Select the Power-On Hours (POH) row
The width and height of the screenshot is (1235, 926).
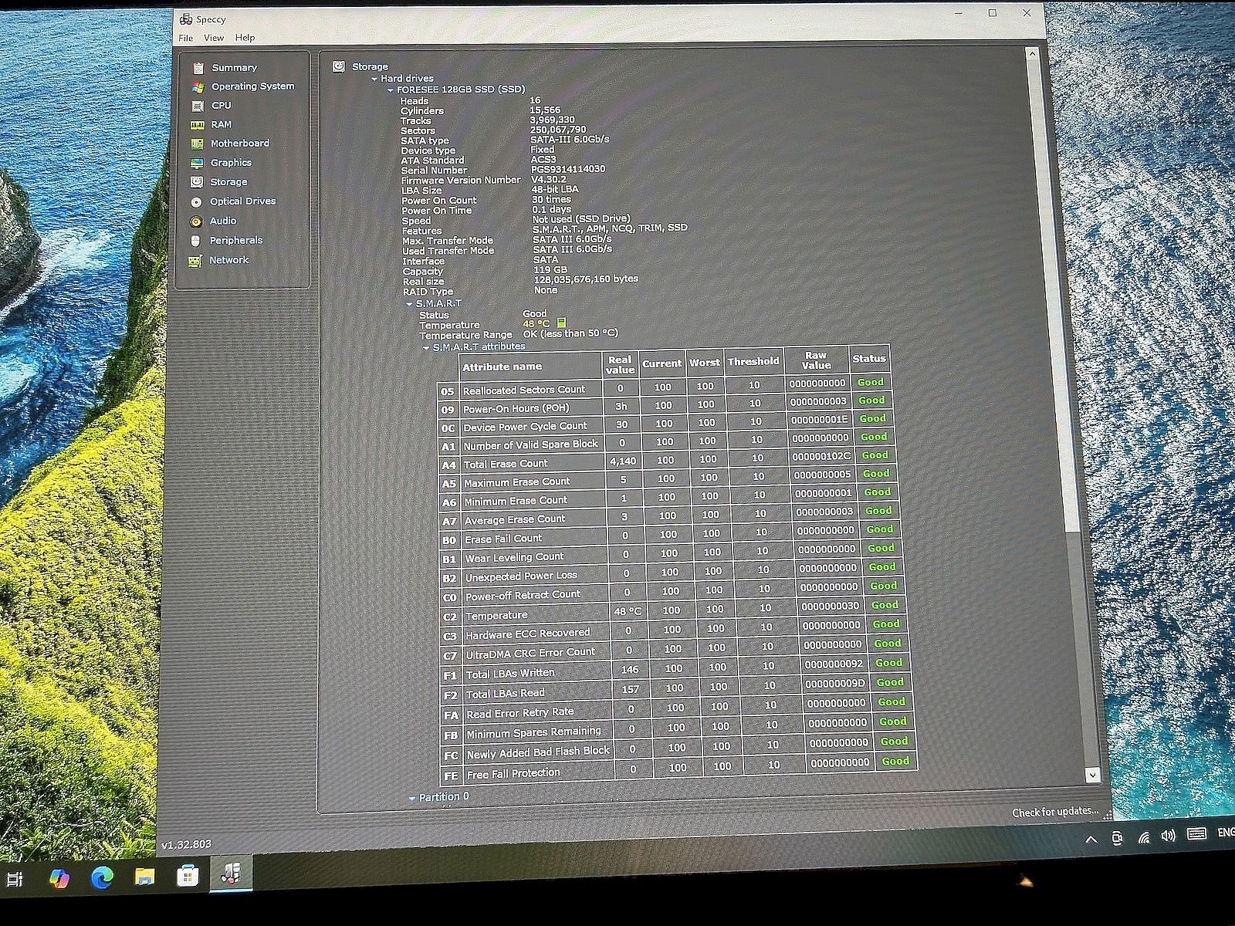tap(667, 405)
